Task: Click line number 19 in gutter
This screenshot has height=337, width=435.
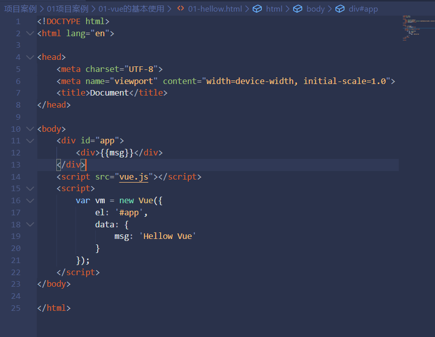Action: pos(16,236)
